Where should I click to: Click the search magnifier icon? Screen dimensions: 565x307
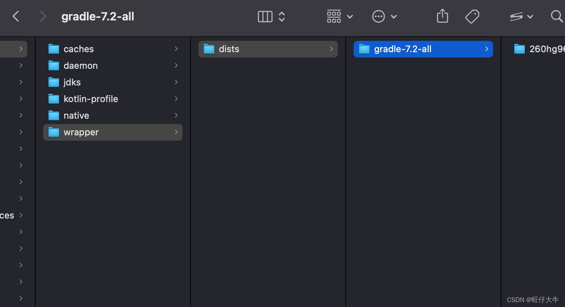557,16
